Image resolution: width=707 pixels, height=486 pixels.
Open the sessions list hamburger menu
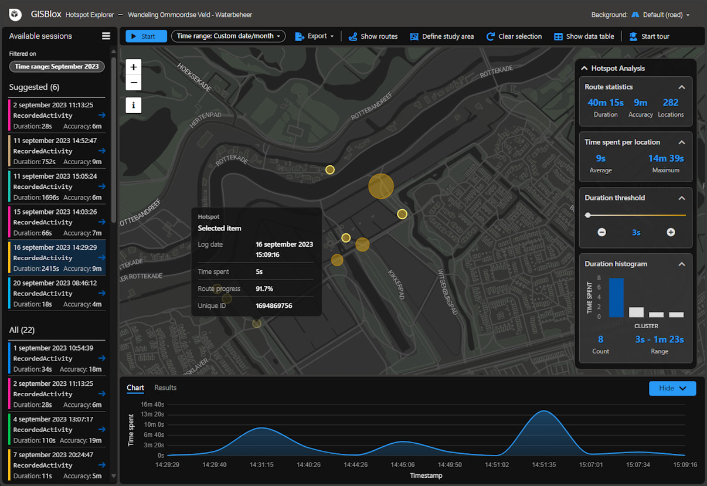pos(106,36)
